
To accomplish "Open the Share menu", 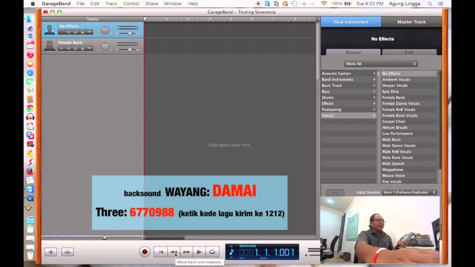I will coord(151,4).
